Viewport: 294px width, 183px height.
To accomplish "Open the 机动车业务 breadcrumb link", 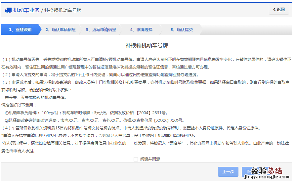I will tap(26, 10).
